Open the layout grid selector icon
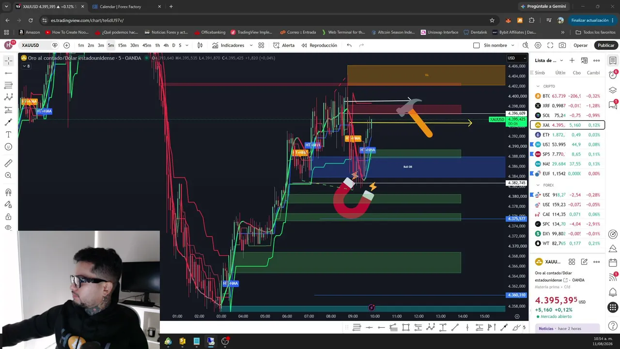 261,45
